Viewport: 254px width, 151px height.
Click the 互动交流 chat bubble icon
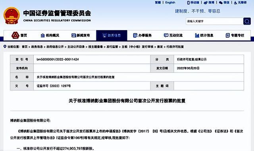(x=166, y=35)
